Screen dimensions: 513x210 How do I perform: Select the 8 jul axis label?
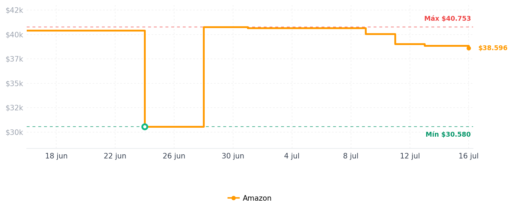(351, 156)
